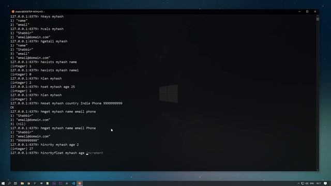Click the grey 'increment' hint text
Viewport: 331px width, 186px height.
click(95, 153)
